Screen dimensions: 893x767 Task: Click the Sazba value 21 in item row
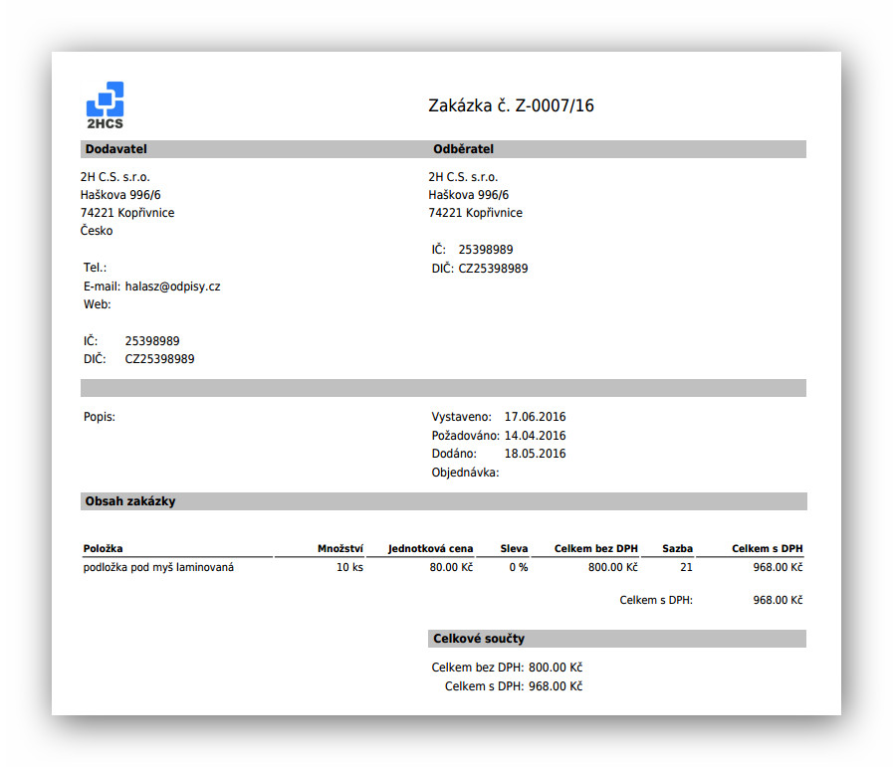point(686,568)
